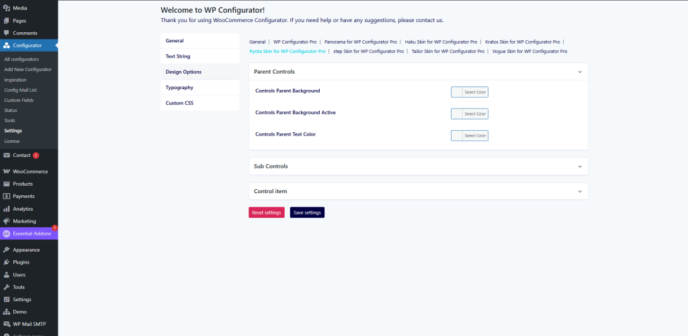Click the Users person icon
This screenshot has width=688, height=336.
[7, 275]
